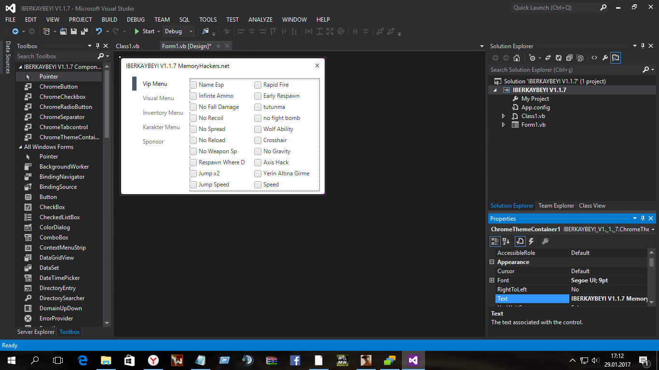Viewport: 659px width, 370px height.
Task: Click the Collapse All icon in Solution Explorer
Action: tap(569, 58)
